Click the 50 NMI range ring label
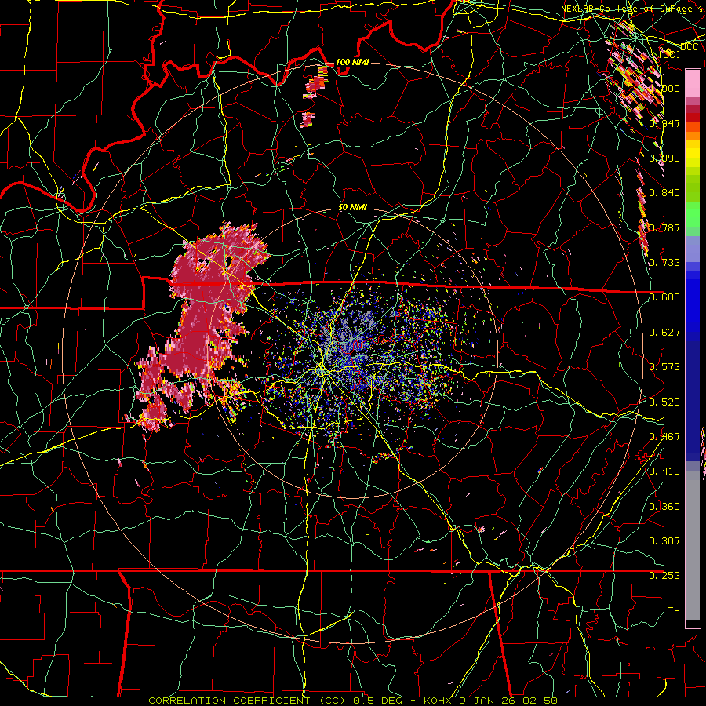The height and width of the screenshot is (706, 706). (352, 208)
